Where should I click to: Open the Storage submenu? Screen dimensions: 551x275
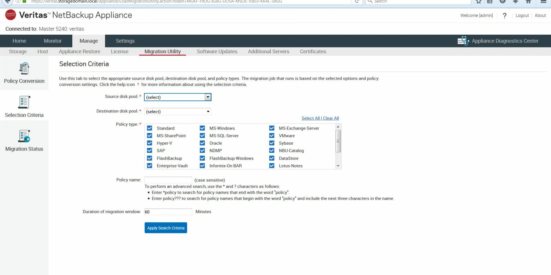click(x=18, y=52)
